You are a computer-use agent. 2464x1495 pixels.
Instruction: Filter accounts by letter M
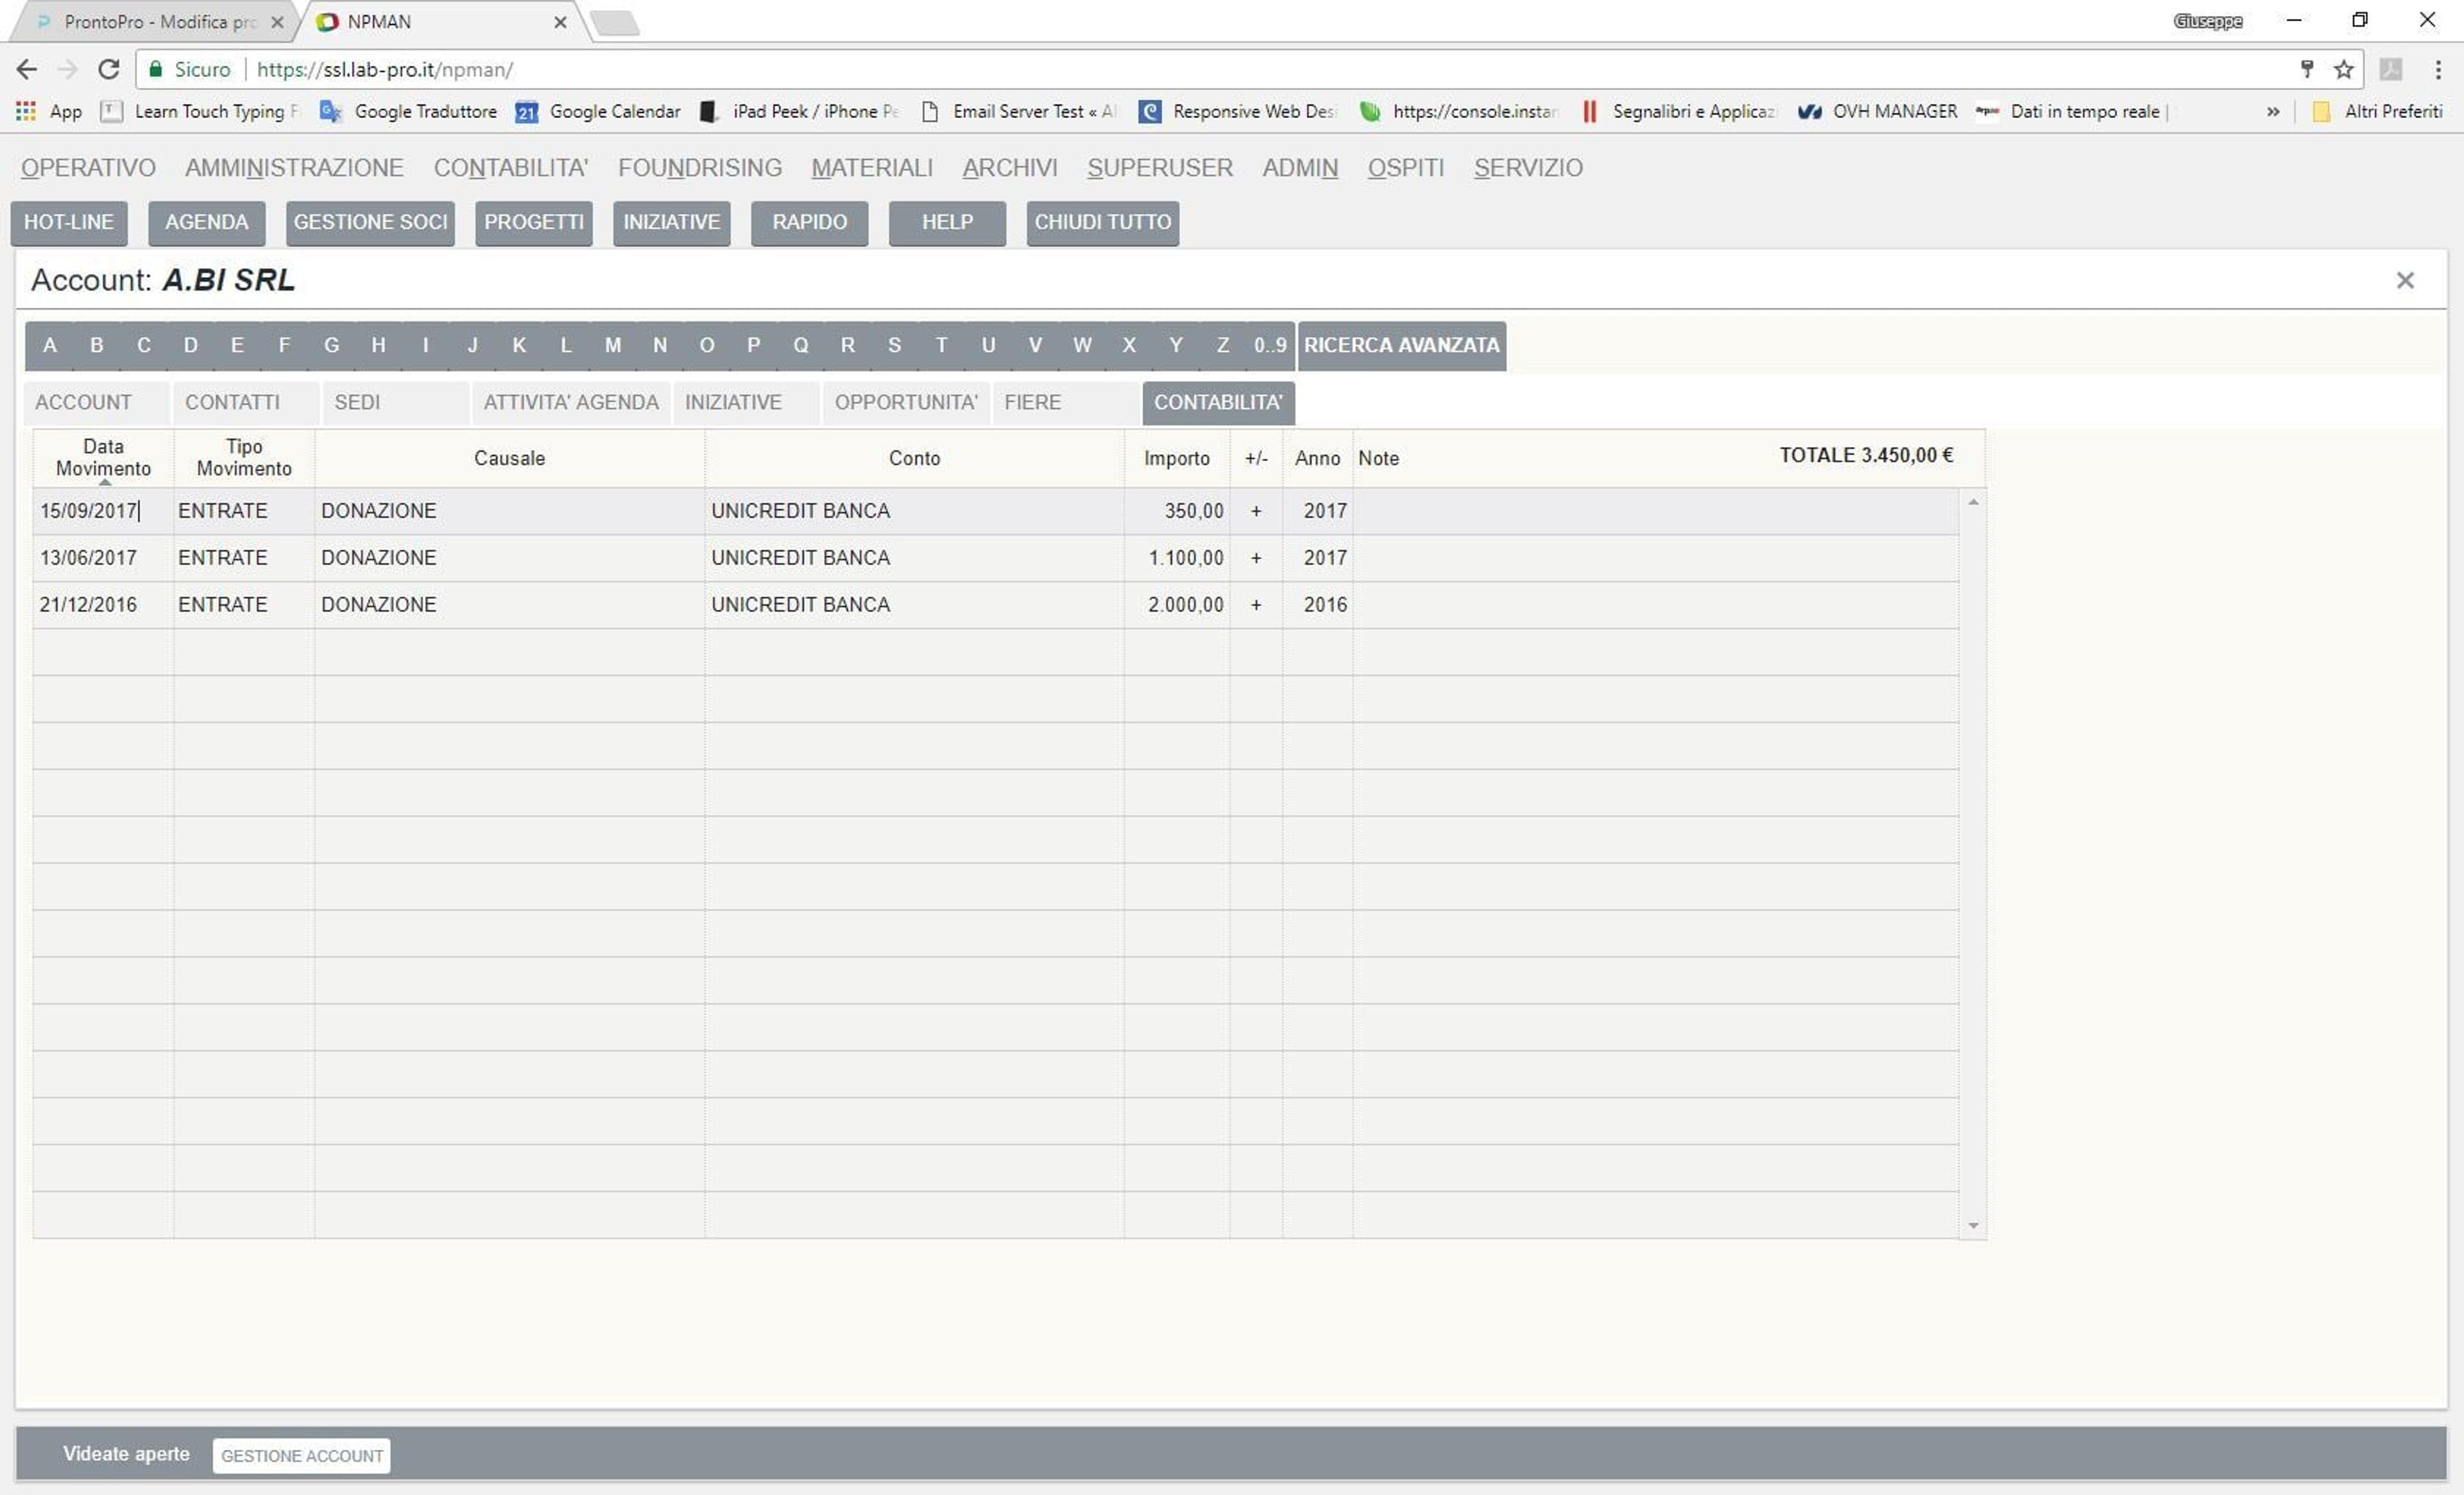point(613,346)
